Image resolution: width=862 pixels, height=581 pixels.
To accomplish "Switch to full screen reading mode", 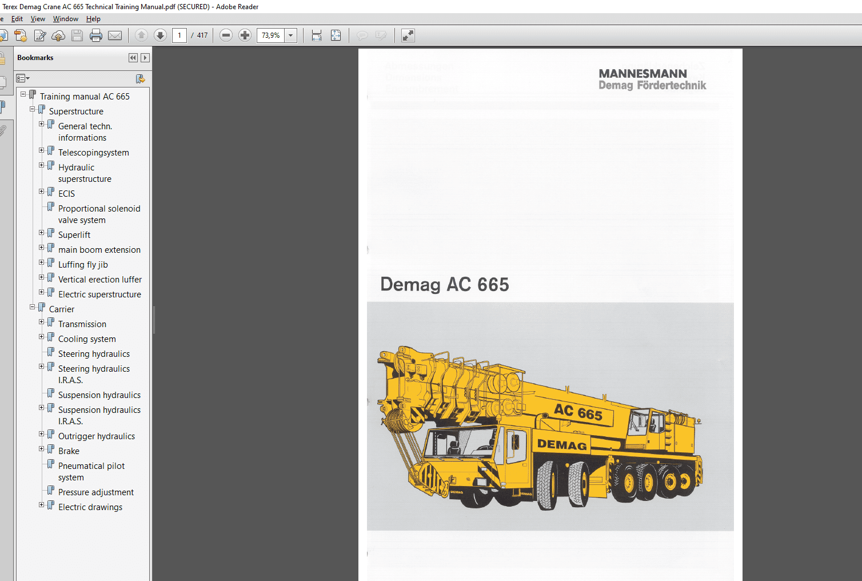I will pos(408,35).
